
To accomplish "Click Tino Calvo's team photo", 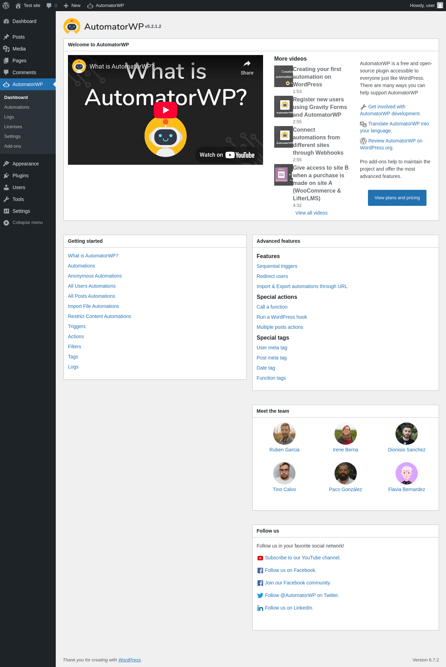I will [284, 473].
